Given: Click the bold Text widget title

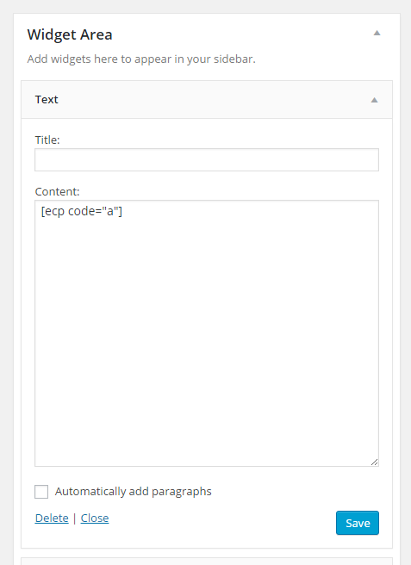Looking at the screenshot, I should click(47, 99).
